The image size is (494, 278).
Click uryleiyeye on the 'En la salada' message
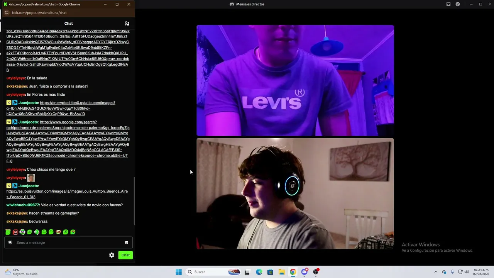16,78
